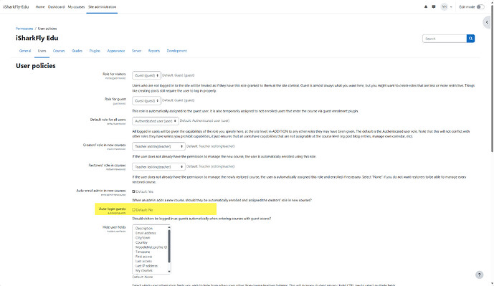
Task: Switch to the Appearance tab
Action: point(116,51)
